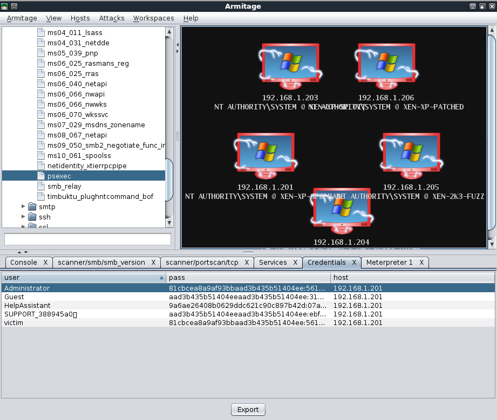This screenshot has width=497, height=420.
Task: Select the 192.168.1.205 XEN-2K3-FUZZ host icon
Action: (411, 156)
